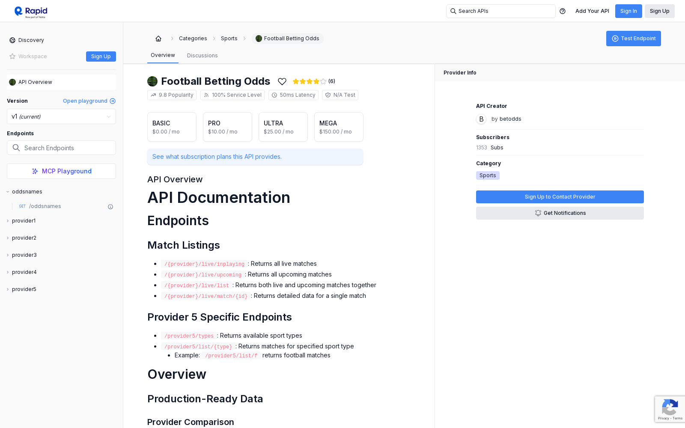This screenshot has height=428, width=685.
Task: Click the API Overview football icon
Action: (12, 82)
